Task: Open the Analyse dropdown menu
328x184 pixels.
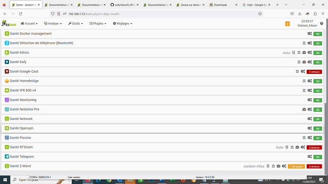Action: point(53,24)
